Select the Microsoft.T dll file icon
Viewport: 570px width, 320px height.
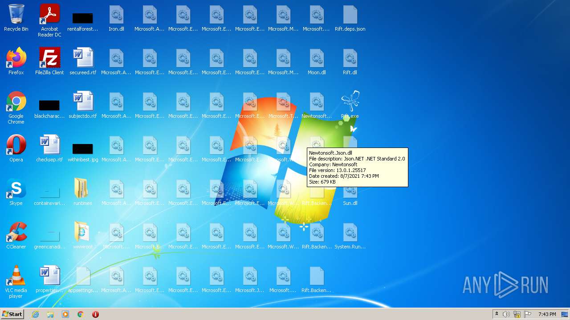pyautogui.click(x=283, y=105)
